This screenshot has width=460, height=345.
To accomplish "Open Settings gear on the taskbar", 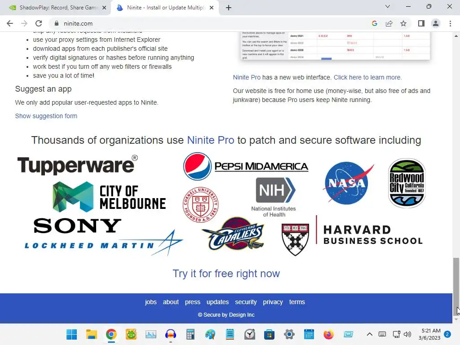I will click(x=289, y=334).
